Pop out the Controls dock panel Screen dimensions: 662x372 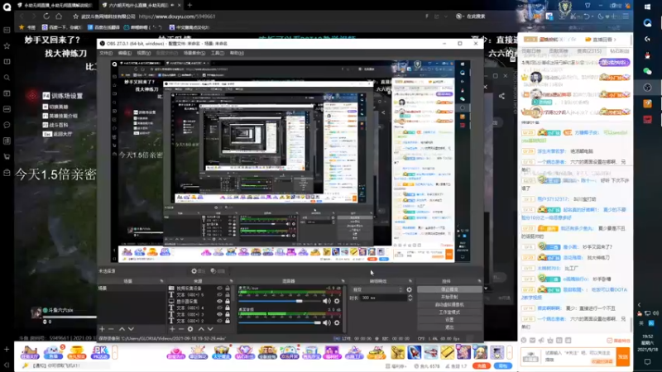point(479,281)
